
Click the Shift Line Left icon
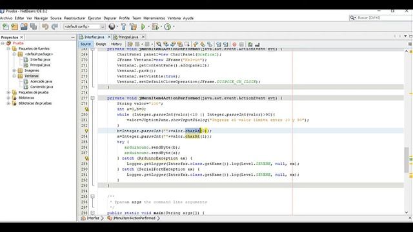tap(219, 44)
